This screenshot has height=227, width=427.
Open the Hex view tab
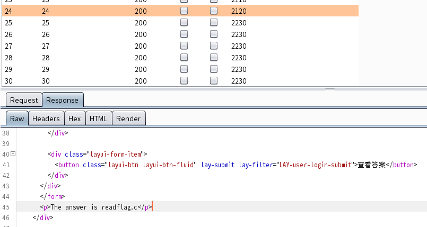click(75, 119)
